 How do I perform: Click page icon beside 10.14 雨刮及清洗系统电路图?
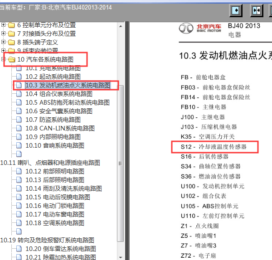pos(19,188)
